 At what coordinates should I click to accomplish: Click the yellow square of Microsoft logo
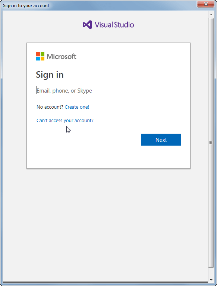point(42,59)
